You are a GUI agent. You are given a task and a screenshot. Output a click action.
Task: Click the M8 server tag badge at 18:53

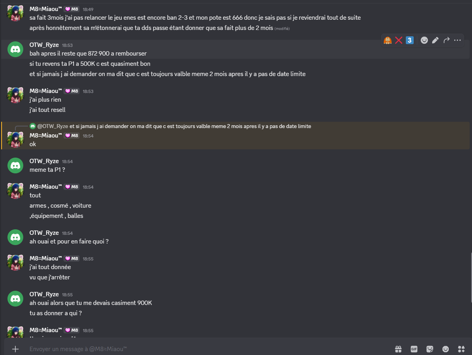click(x=72, y=91)
